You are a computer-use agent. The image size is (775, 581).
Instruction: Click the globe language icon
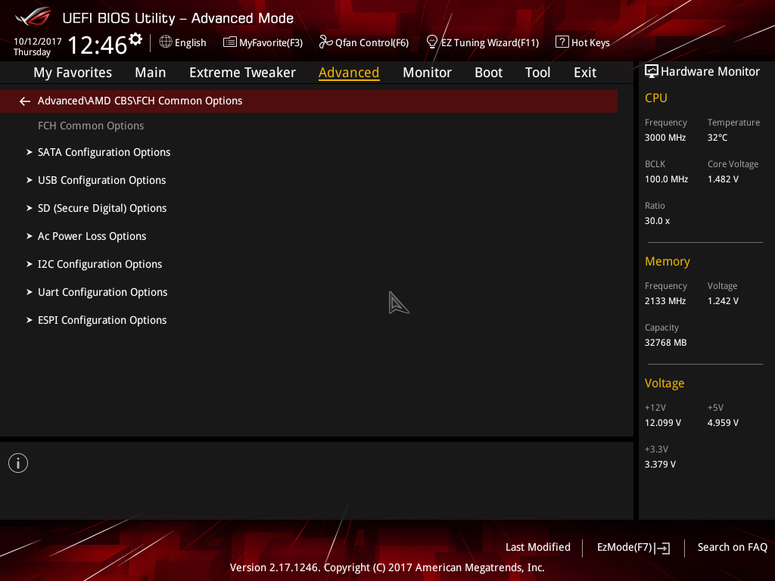coord(166,42)
